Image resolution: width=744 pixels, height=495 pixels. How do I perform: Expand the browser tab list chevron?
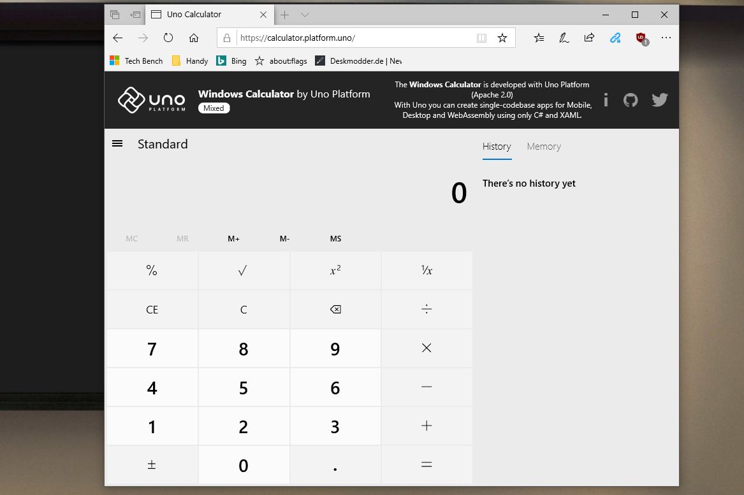(305, 15)
